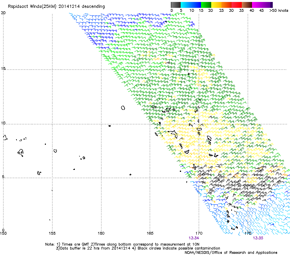This screenshot has height=255, width=290.
Task: Select the cyan-blue 5-15 knots color band
Action: click(191, 5)
